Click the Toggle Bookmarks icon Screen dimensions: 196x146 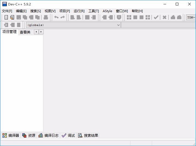[x=12, y=25]
